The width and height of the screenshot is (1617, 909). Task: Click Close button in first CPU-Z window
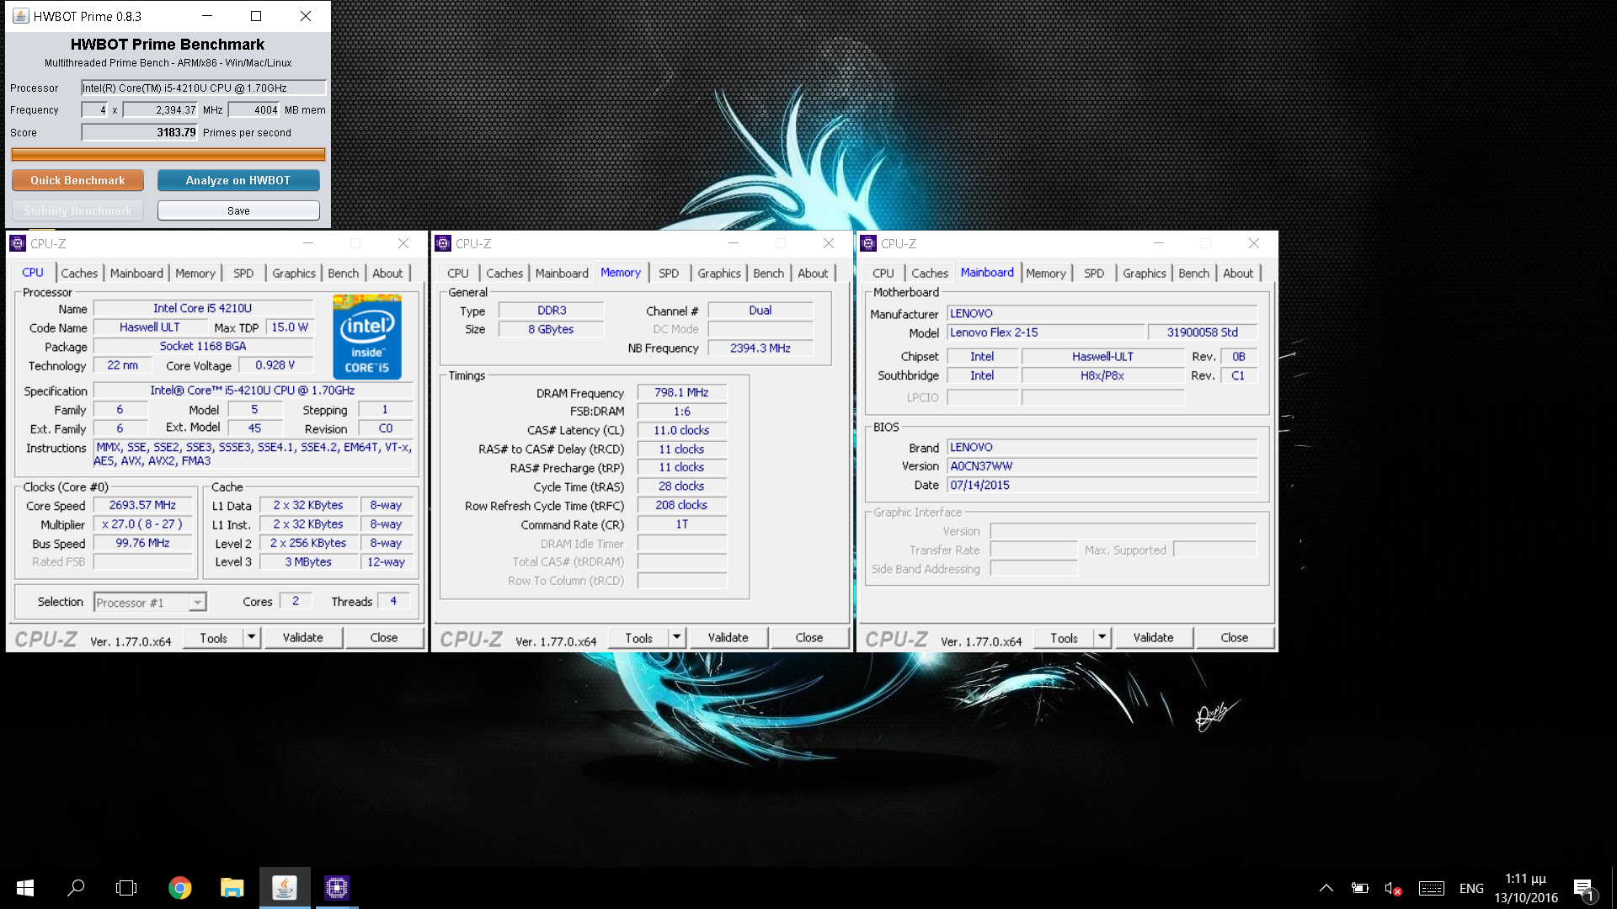point(384,638)
